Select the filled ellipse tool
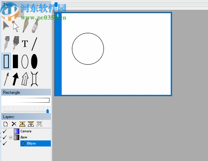The image size is (208, 161). pos(34,61)
